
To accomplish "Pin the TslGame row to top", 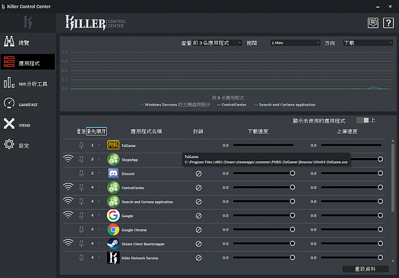I will click(81, 145).
